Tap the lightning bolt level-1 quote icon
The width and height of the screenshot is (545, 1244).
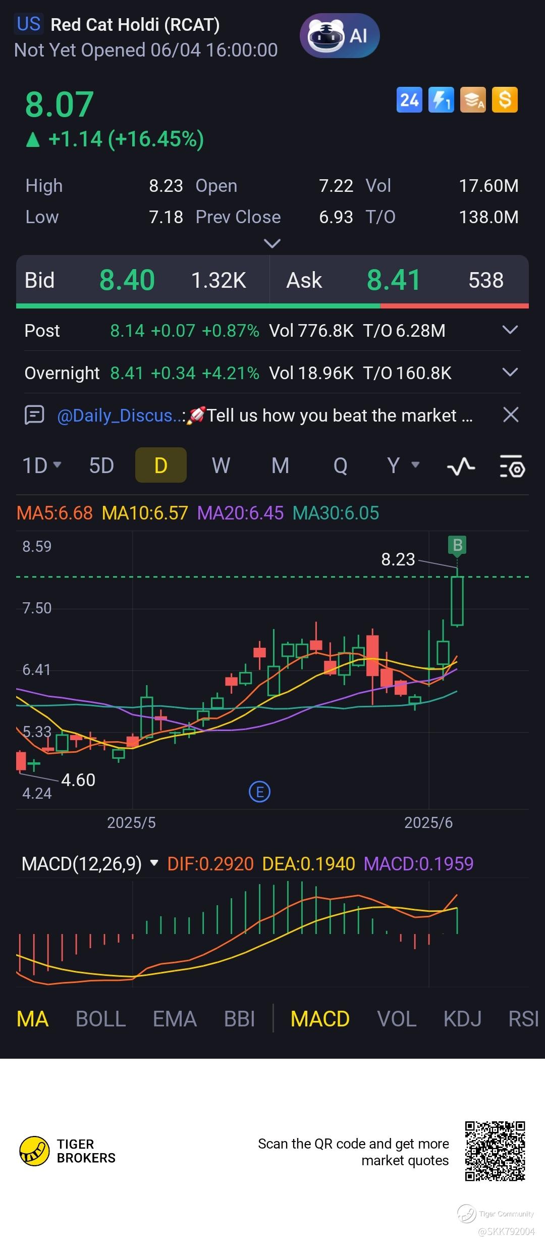(x=441, y=100)
